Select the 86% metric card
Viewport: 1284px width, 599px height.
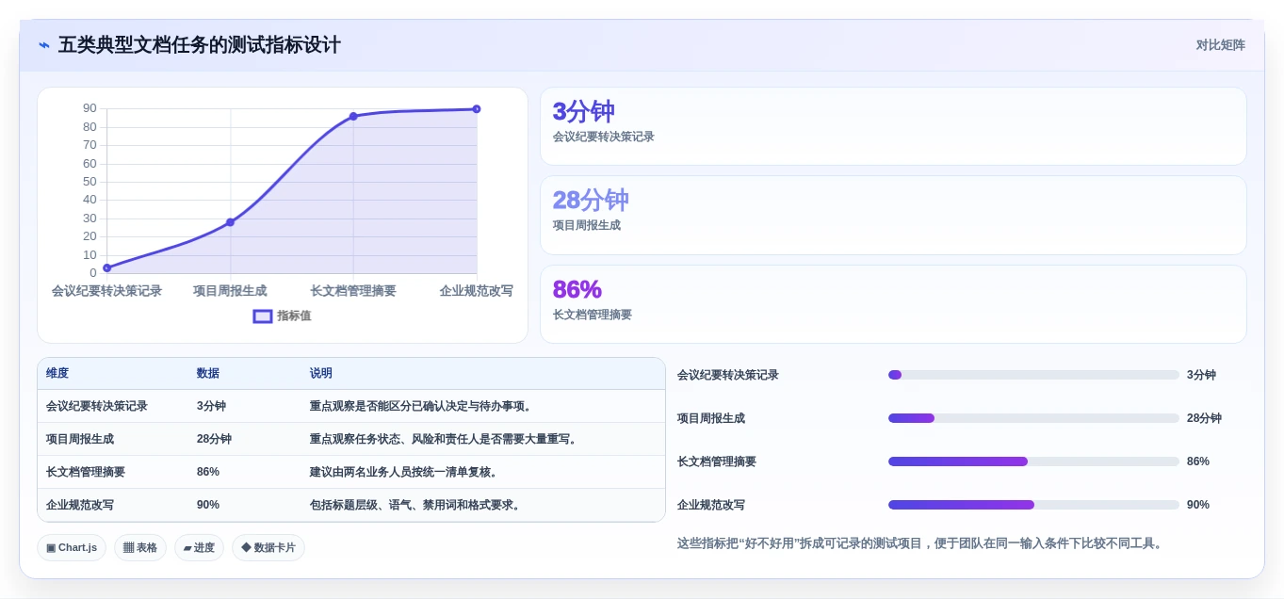(893, 304)
